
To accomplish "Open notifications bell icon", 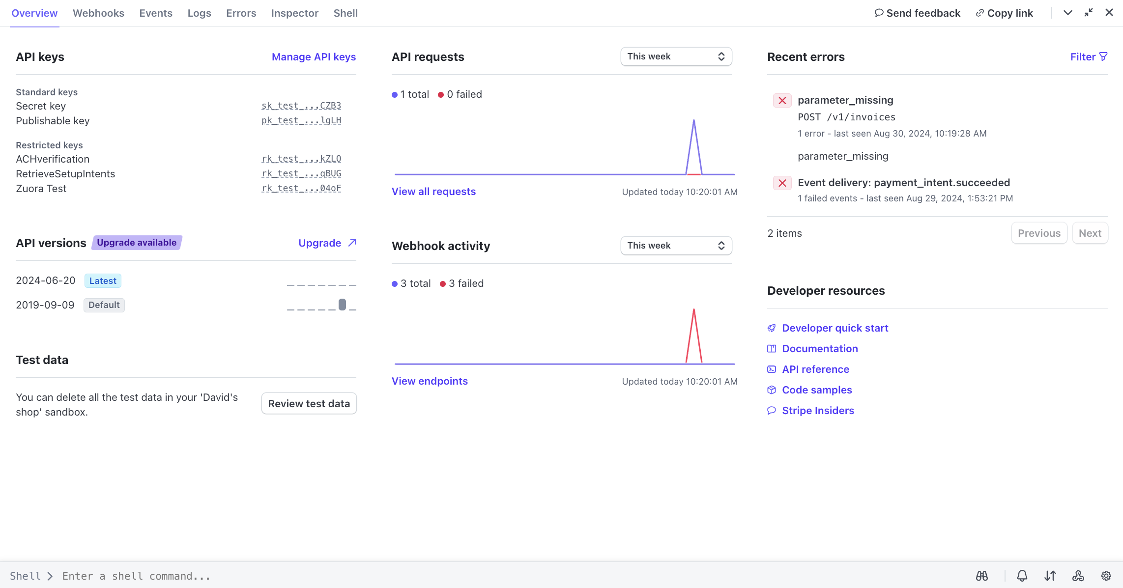I will pyautogui.click(x=1022, y=576).
